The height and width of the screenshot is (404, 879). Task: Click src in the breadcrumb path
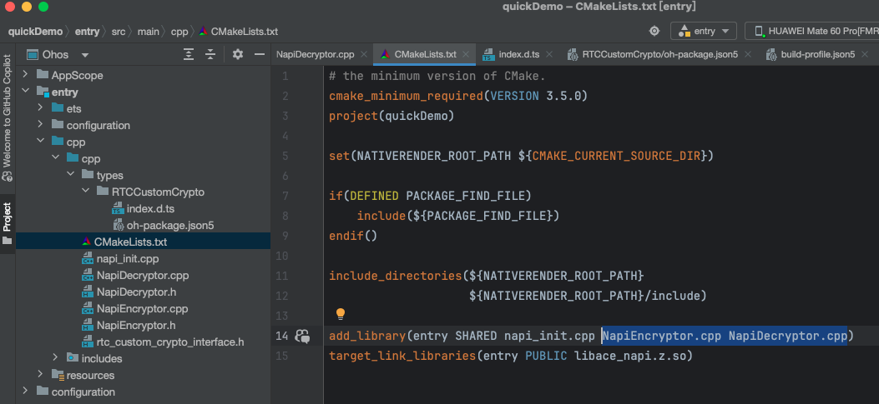tap(119, 32)
